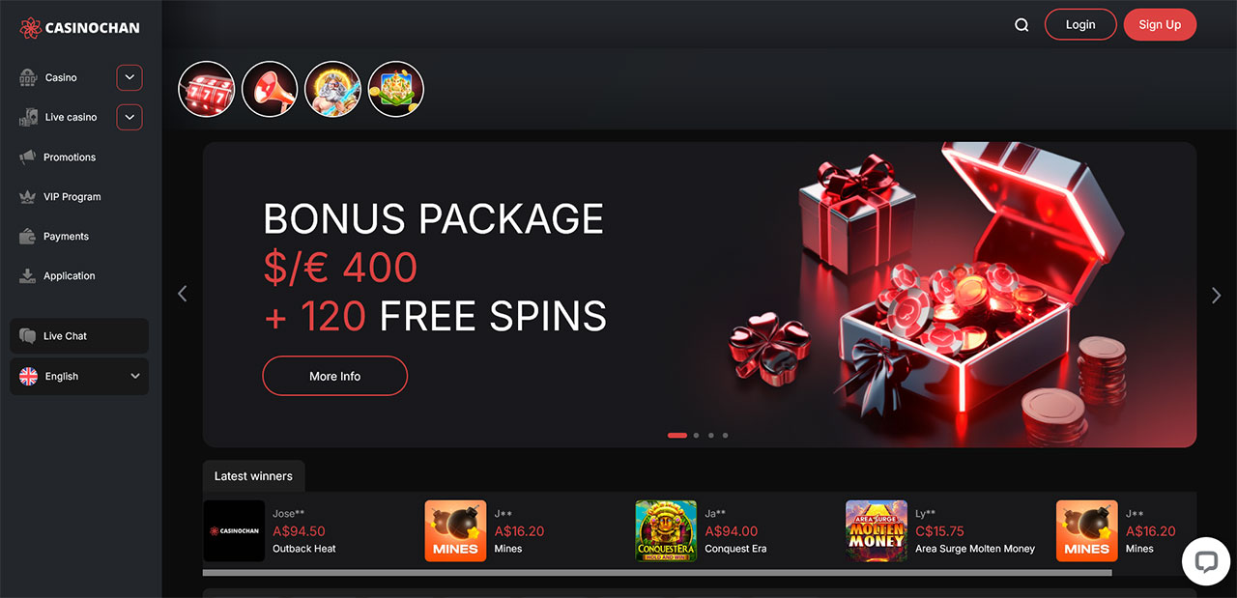Click the CasinoChan logo in the sidebar
This screenshot has width=1237, height=598.
pyautogui.click(x=79, y=28)
